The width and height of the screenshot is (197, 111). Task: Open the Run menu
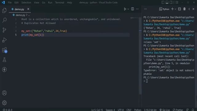[x=50, y=2]
